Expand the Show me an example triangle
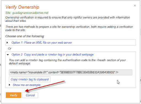Image resolution: width=141 pixels, height=104 pixels. pos(9,85)
